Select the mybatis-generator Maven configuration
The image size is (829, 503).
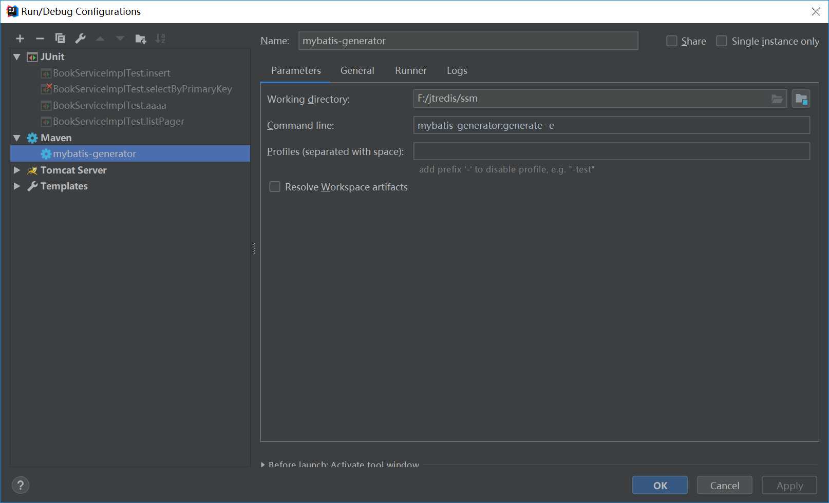coord(130,153)
